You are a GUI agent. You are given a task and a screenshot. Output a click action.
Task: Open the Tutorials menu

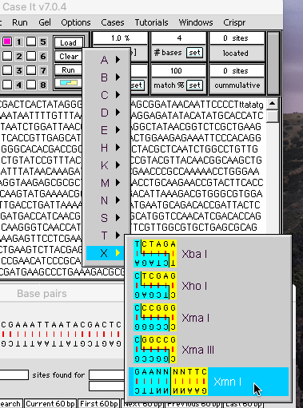point(151,22)
